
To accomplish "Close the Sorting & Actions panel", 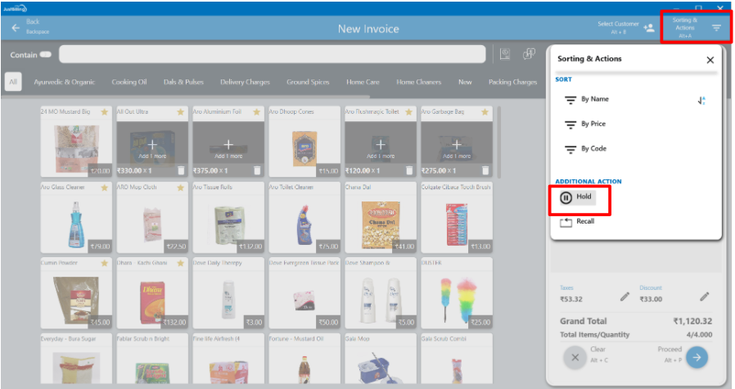I will point(710,60).
